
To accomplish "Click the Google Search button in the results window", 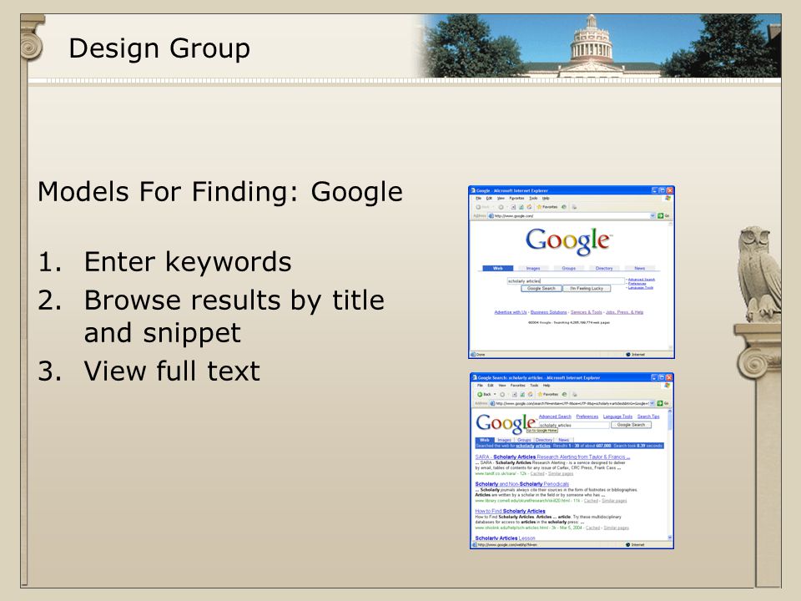I will click(x=632, y=425).
